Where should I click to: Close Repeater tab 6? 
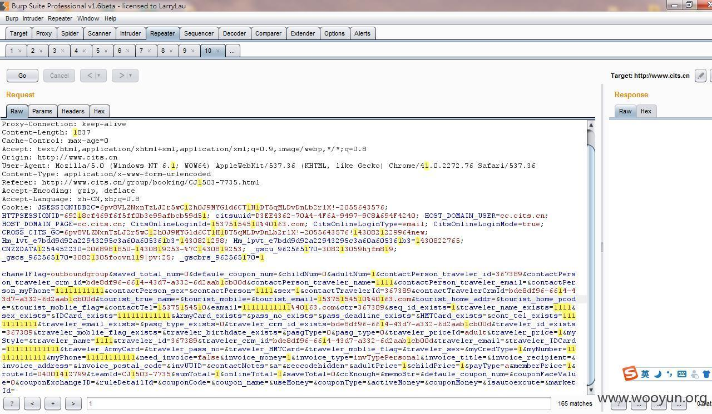pyautogui.click(x=128, y=51)
